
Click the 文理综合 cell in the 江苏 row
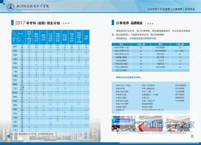(x=22, y=88)
